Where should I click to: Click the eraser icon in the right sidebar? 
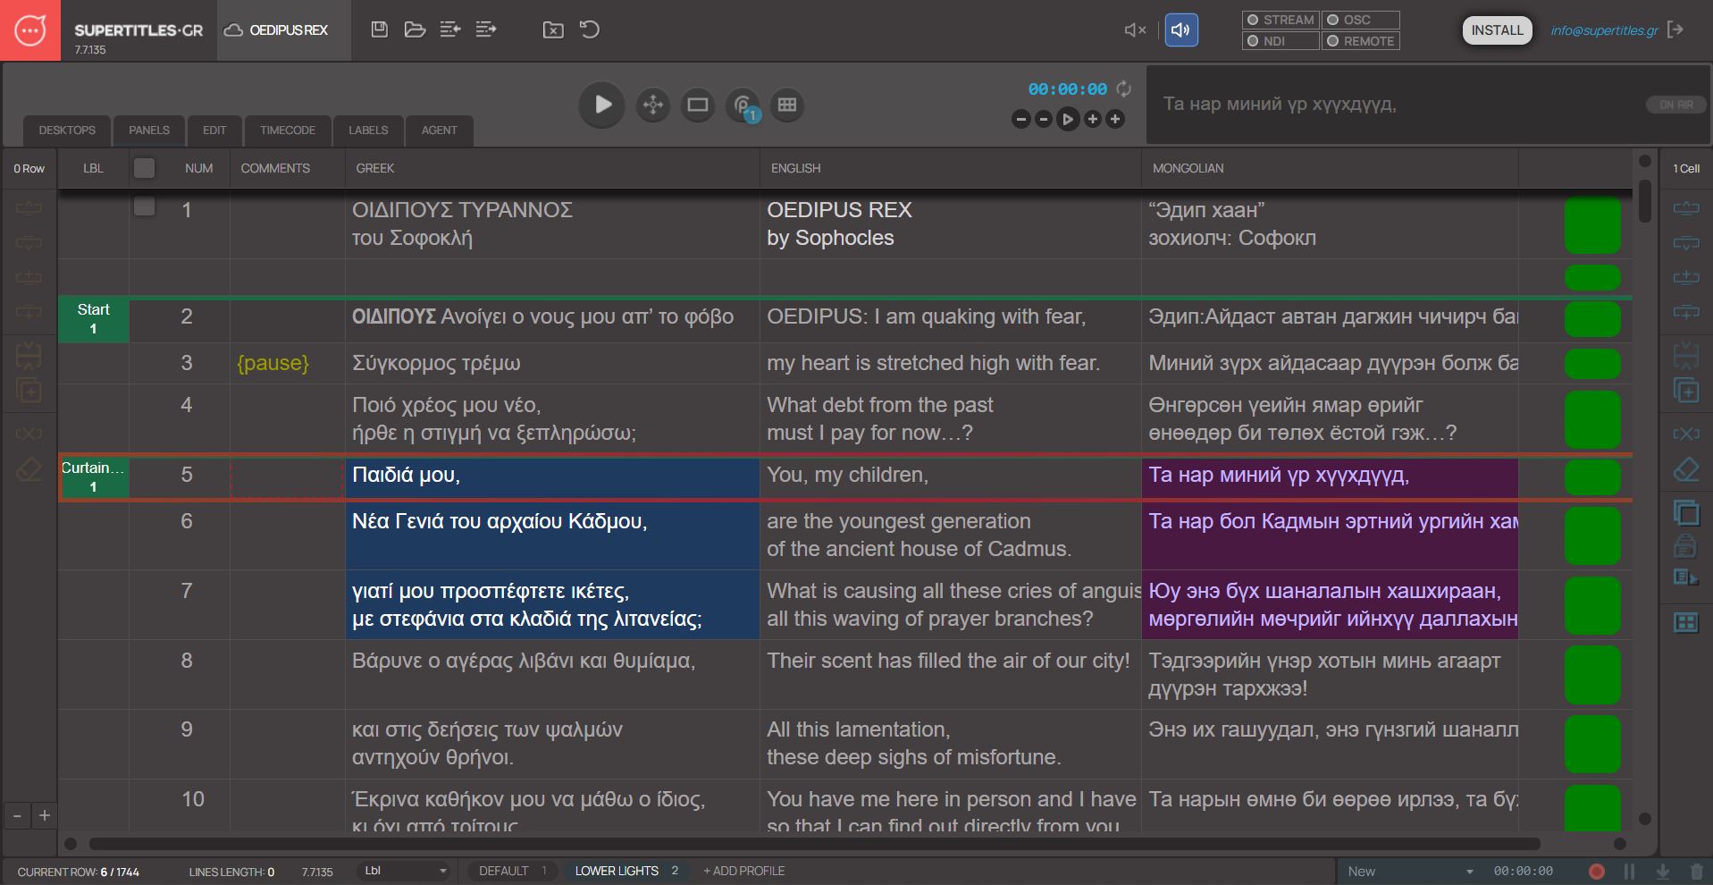coord(1686,469)
